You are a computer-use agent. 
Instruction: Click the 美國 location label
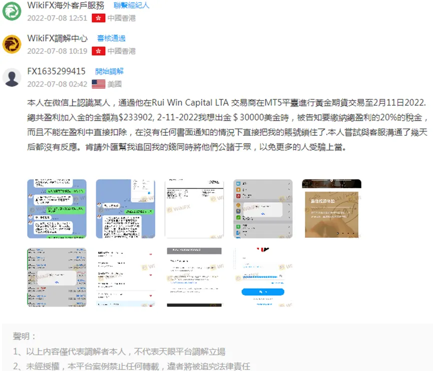pos(115,84)
